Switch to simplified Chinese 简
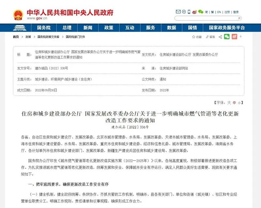Image resolution: width=261 pixels, height=208 pixels. (x=207, y=12)
